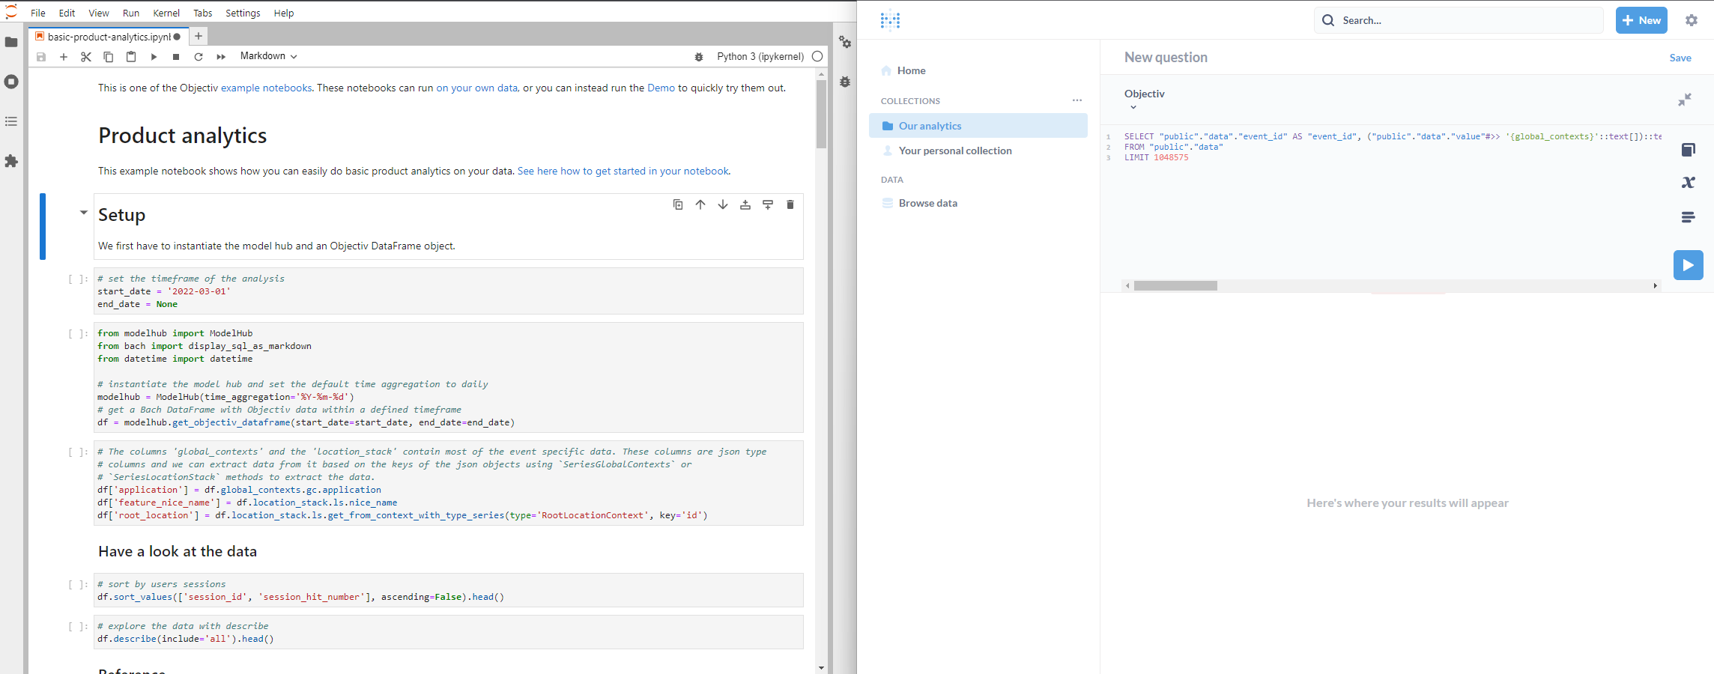Open a new launcher tab with plus
This screenshot has height=674, width=1714.
tap(199, 36)
